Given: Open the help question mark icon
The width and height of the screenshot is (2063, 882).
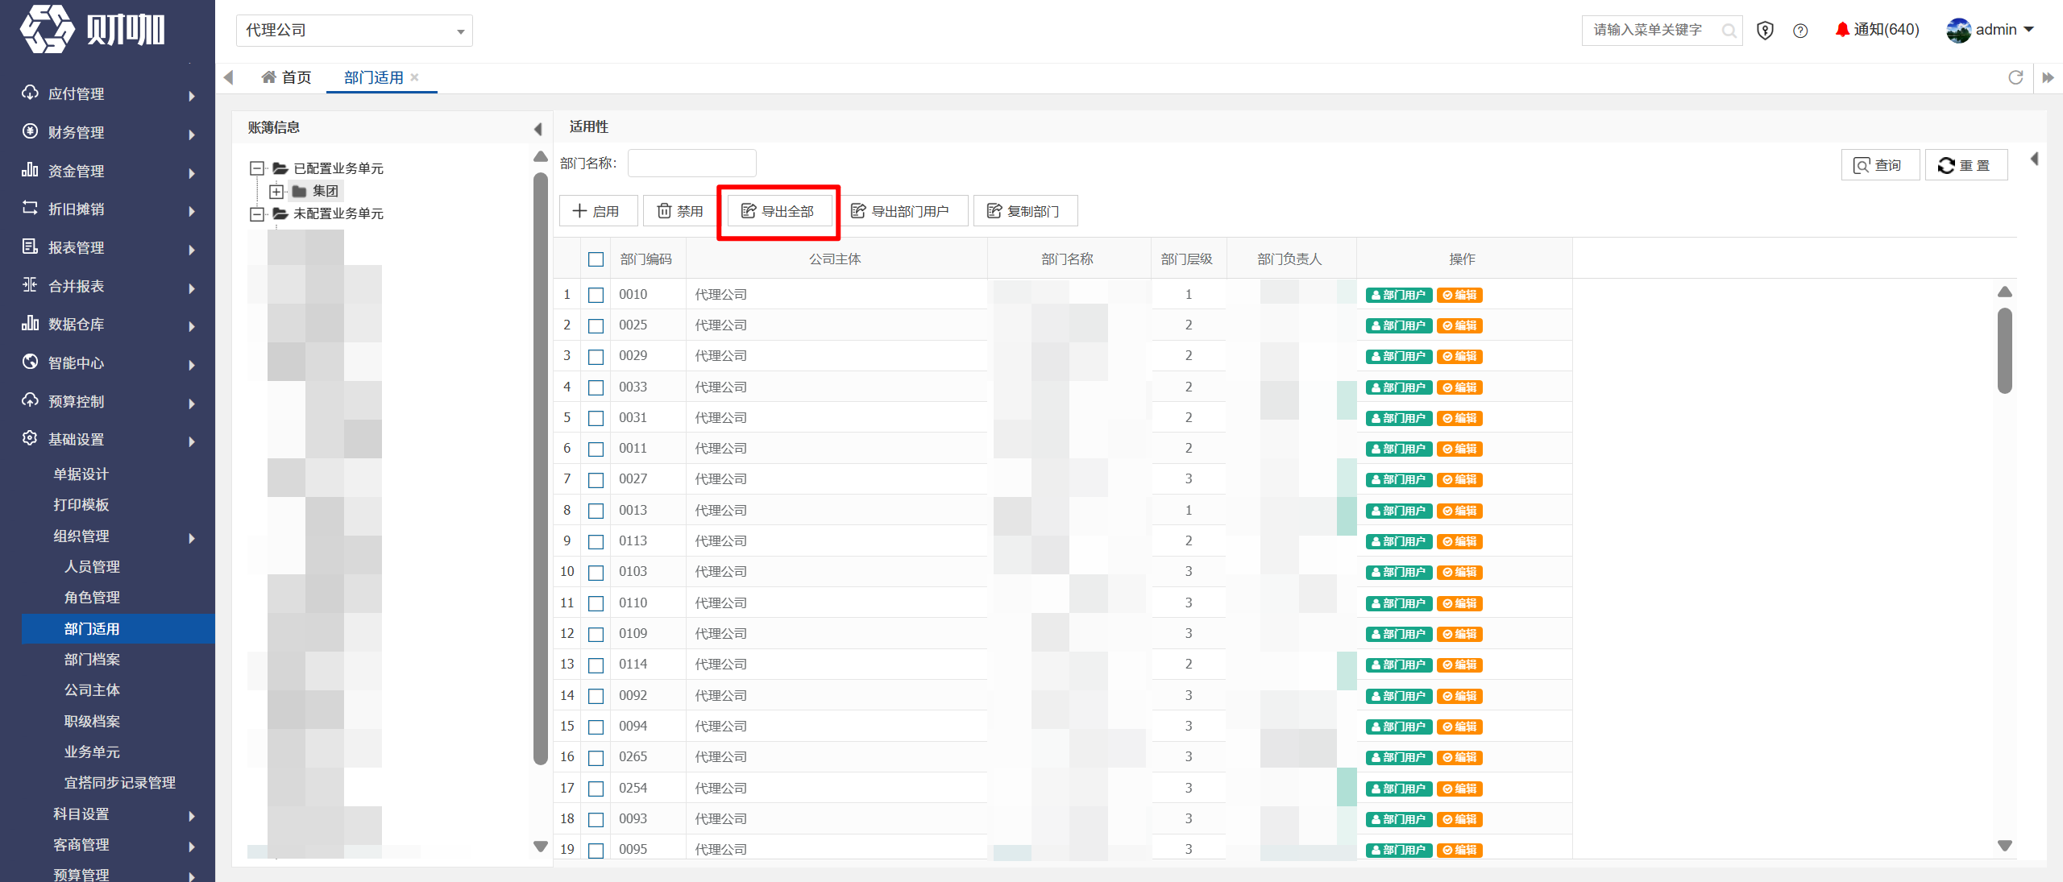Looking at the screenshot, I should (1800, 31).
